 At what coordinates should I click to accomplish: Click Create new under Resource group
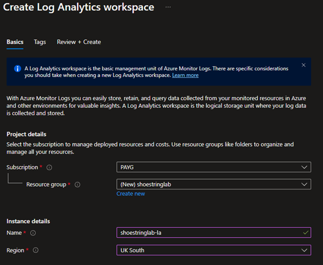(130, 194)
